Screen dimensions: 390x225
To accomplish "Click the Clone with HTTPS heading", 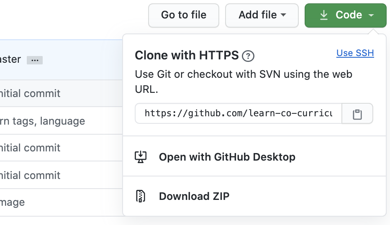I will coord(187,55).
